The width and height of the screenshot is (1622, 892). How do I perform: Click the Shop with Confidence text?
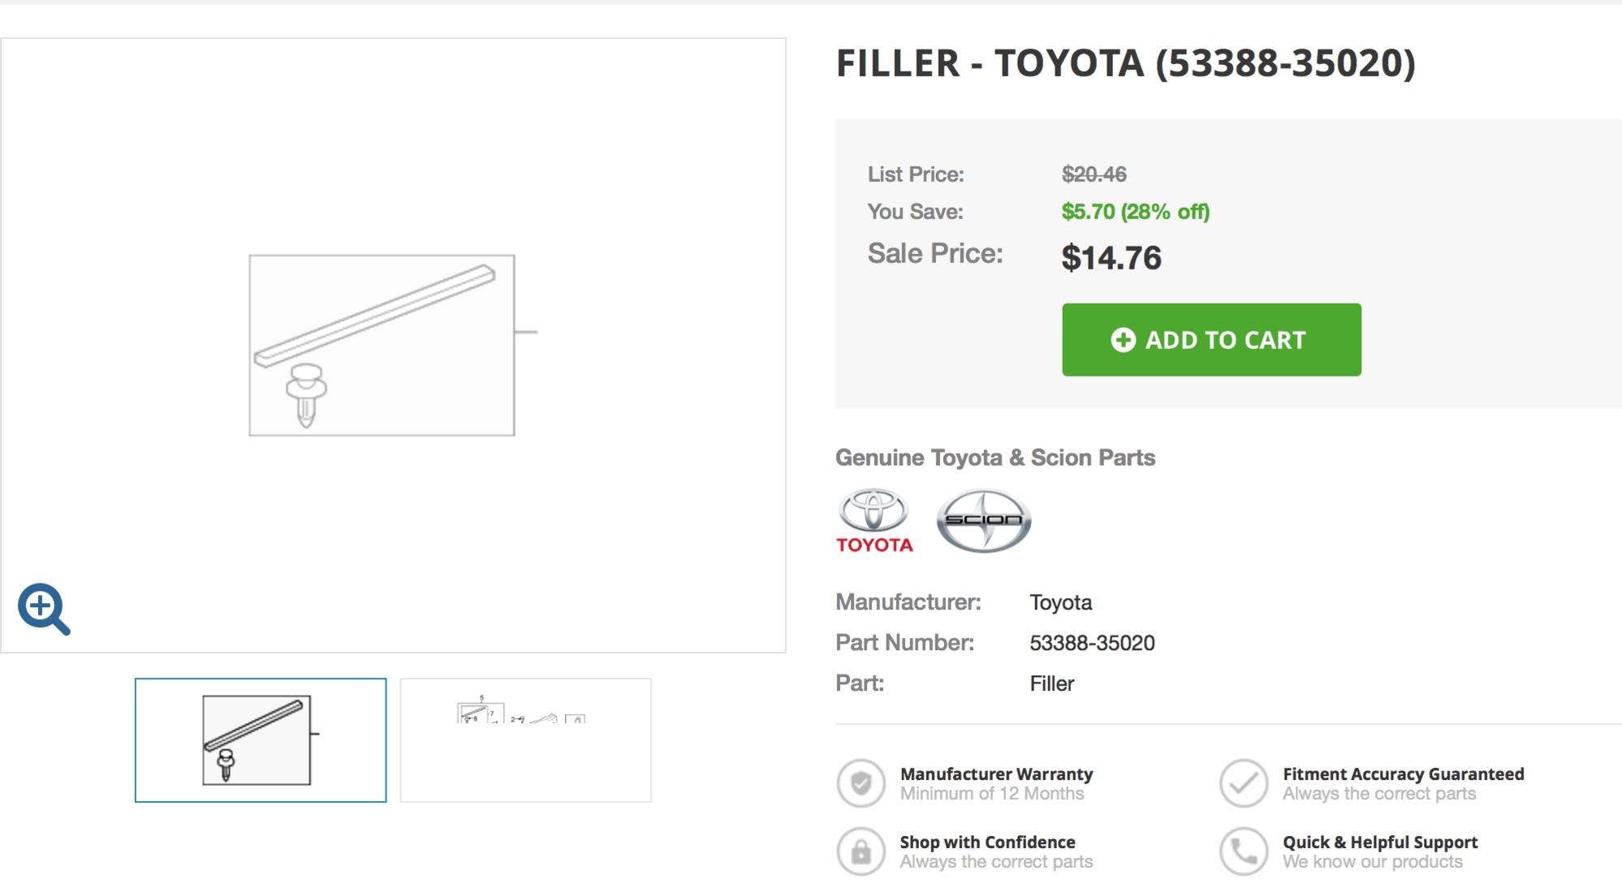pos(987,842)
